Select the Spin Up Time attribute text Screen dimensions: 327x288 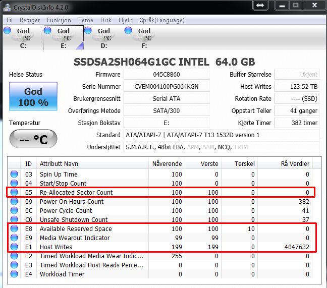[59, 174]
